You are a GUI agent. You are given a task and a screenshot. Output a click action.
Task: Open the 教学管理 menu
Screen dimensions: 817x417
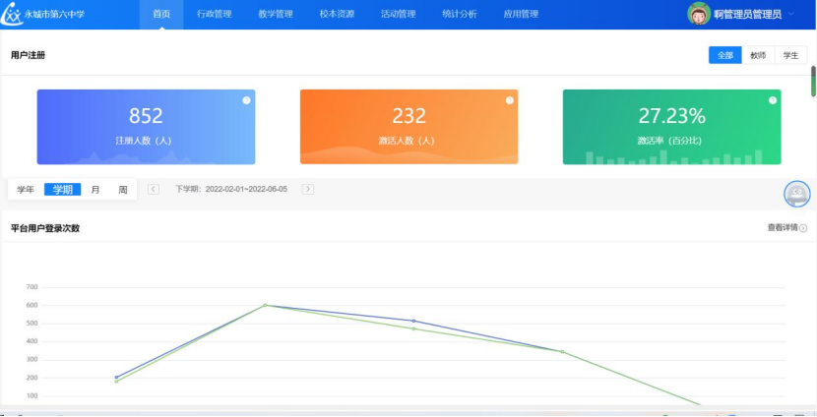pyautogui.click(x=276, y=14)
